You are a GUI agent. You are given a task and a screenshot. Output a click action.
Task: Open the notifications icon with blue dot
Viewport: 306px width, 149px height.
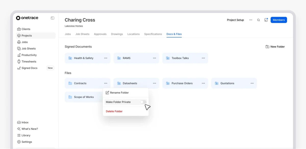(266, 20)
